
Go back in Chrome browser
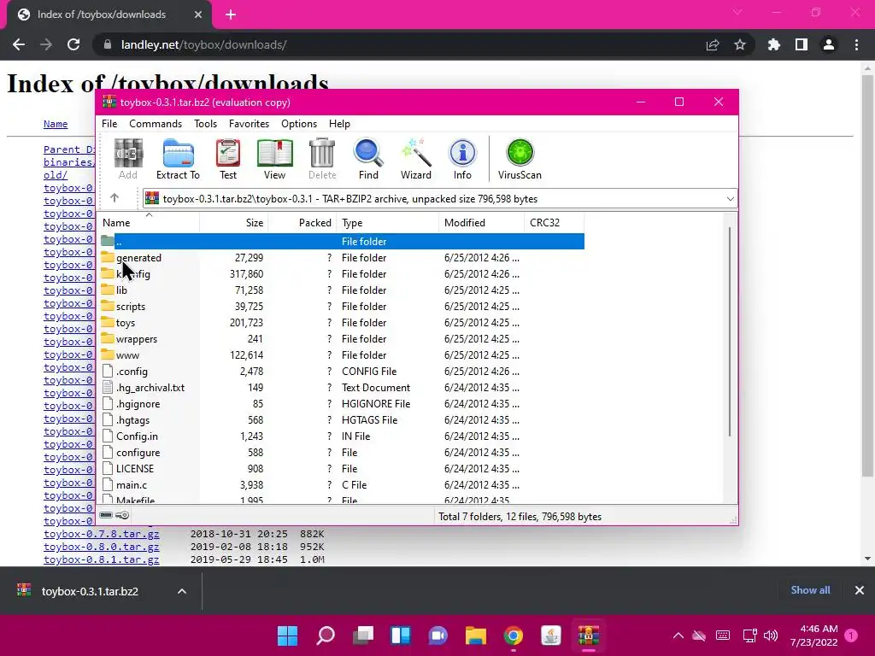(x=19, y=44)
